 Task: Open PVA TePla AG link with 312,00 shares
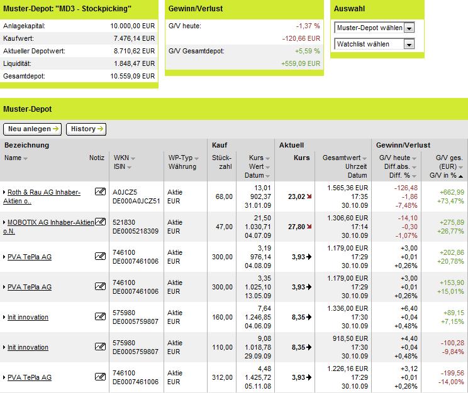tap(30, 377)
